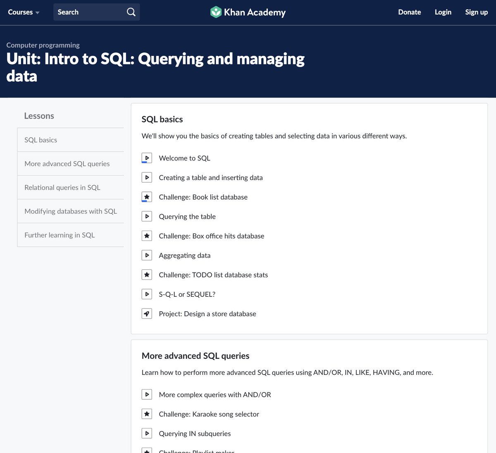Viewport: 496px width, 453px height.
Task: Click star icon for TODO list stats
Action: click(147, 274)
